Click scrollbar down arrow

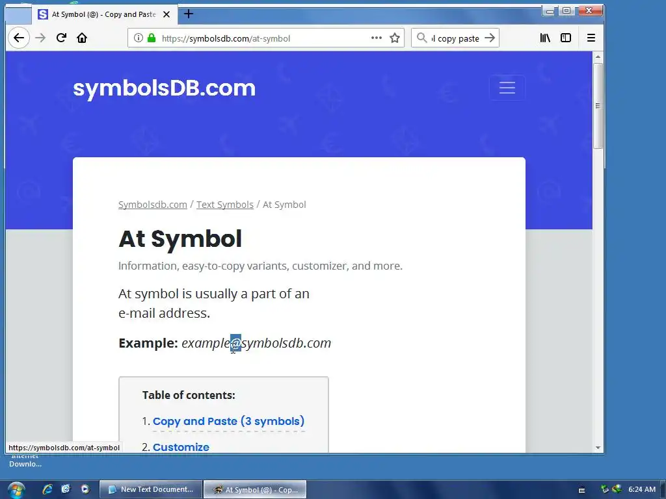click(x=598, y=447)
